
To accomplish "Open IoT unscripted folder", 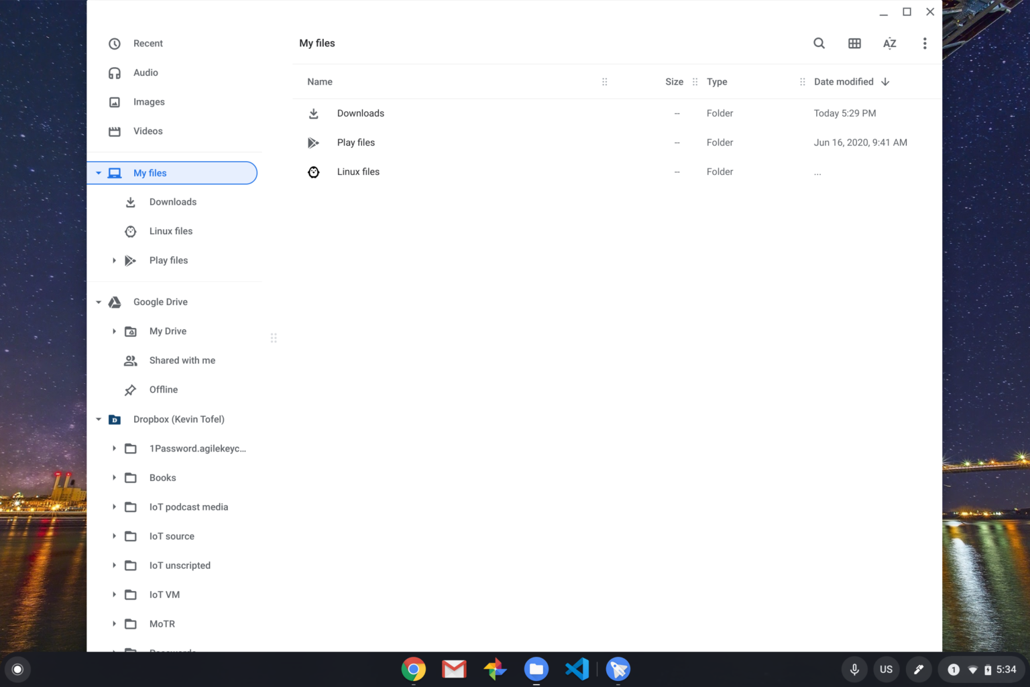I will 180,566.
